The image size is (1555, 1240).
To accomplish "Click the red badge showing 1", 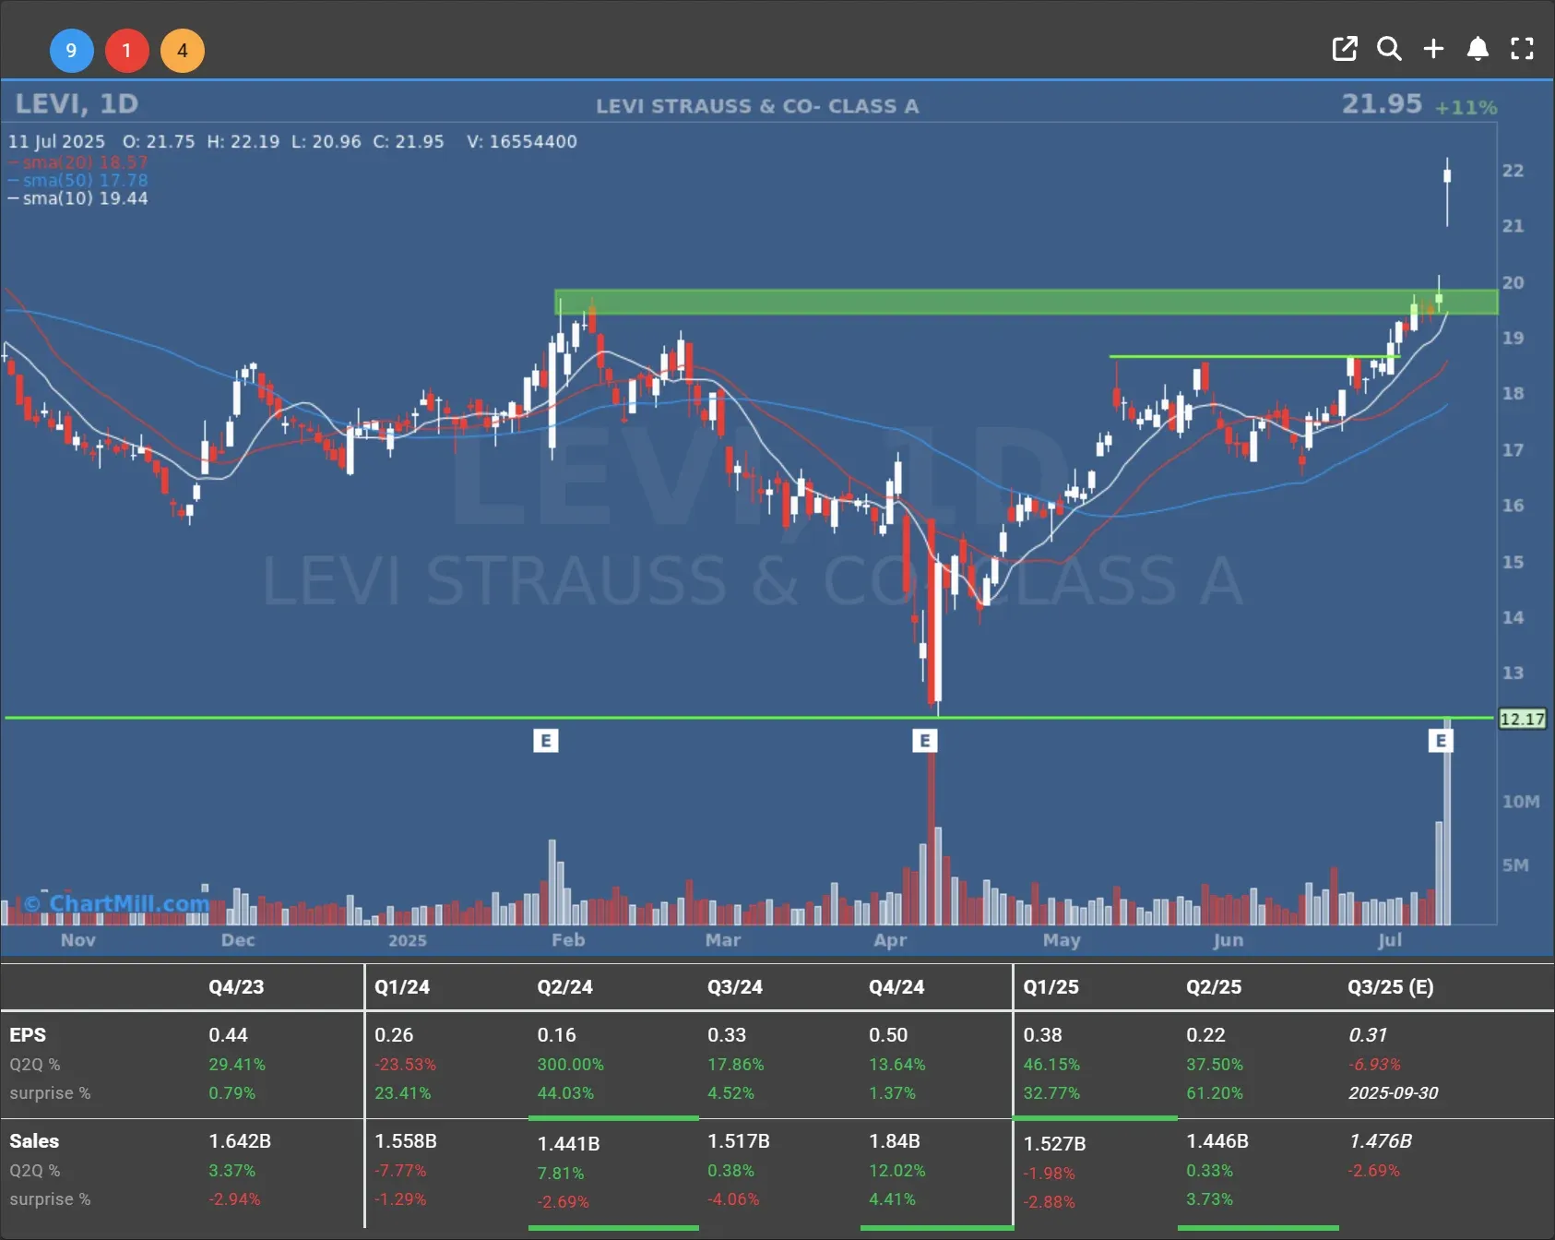I will tap(126, 50).
